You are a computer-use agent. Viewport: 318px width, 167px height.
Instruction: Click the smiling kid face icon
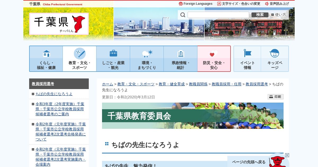click(x=275, y=53)
